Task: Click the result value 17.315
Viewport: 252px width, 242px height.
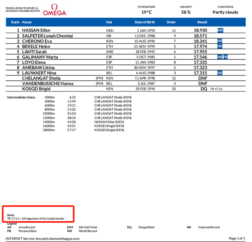Action: (201, 73)
